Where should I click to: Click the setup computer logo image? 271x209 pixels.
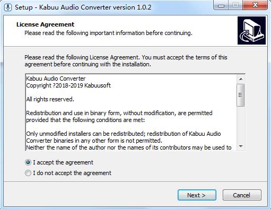pyautogui.click(x=251, y=30)
